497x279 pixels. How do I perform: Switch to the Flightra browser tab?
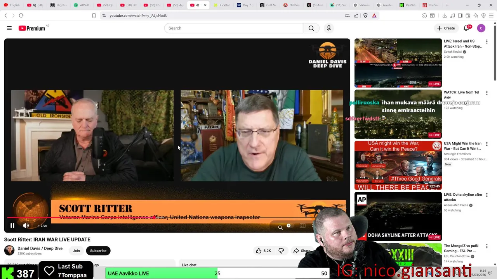[x=58, y=5]
